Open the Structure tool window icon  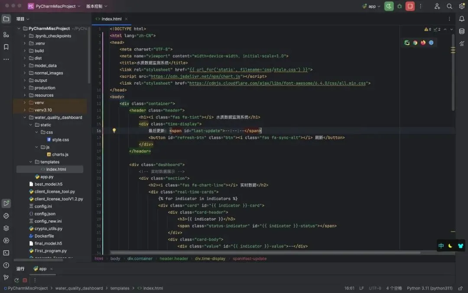(x=6, y=35)
